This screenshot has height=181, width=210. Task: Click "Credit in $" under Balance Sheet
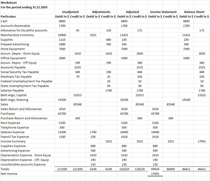tap(202, 16)
